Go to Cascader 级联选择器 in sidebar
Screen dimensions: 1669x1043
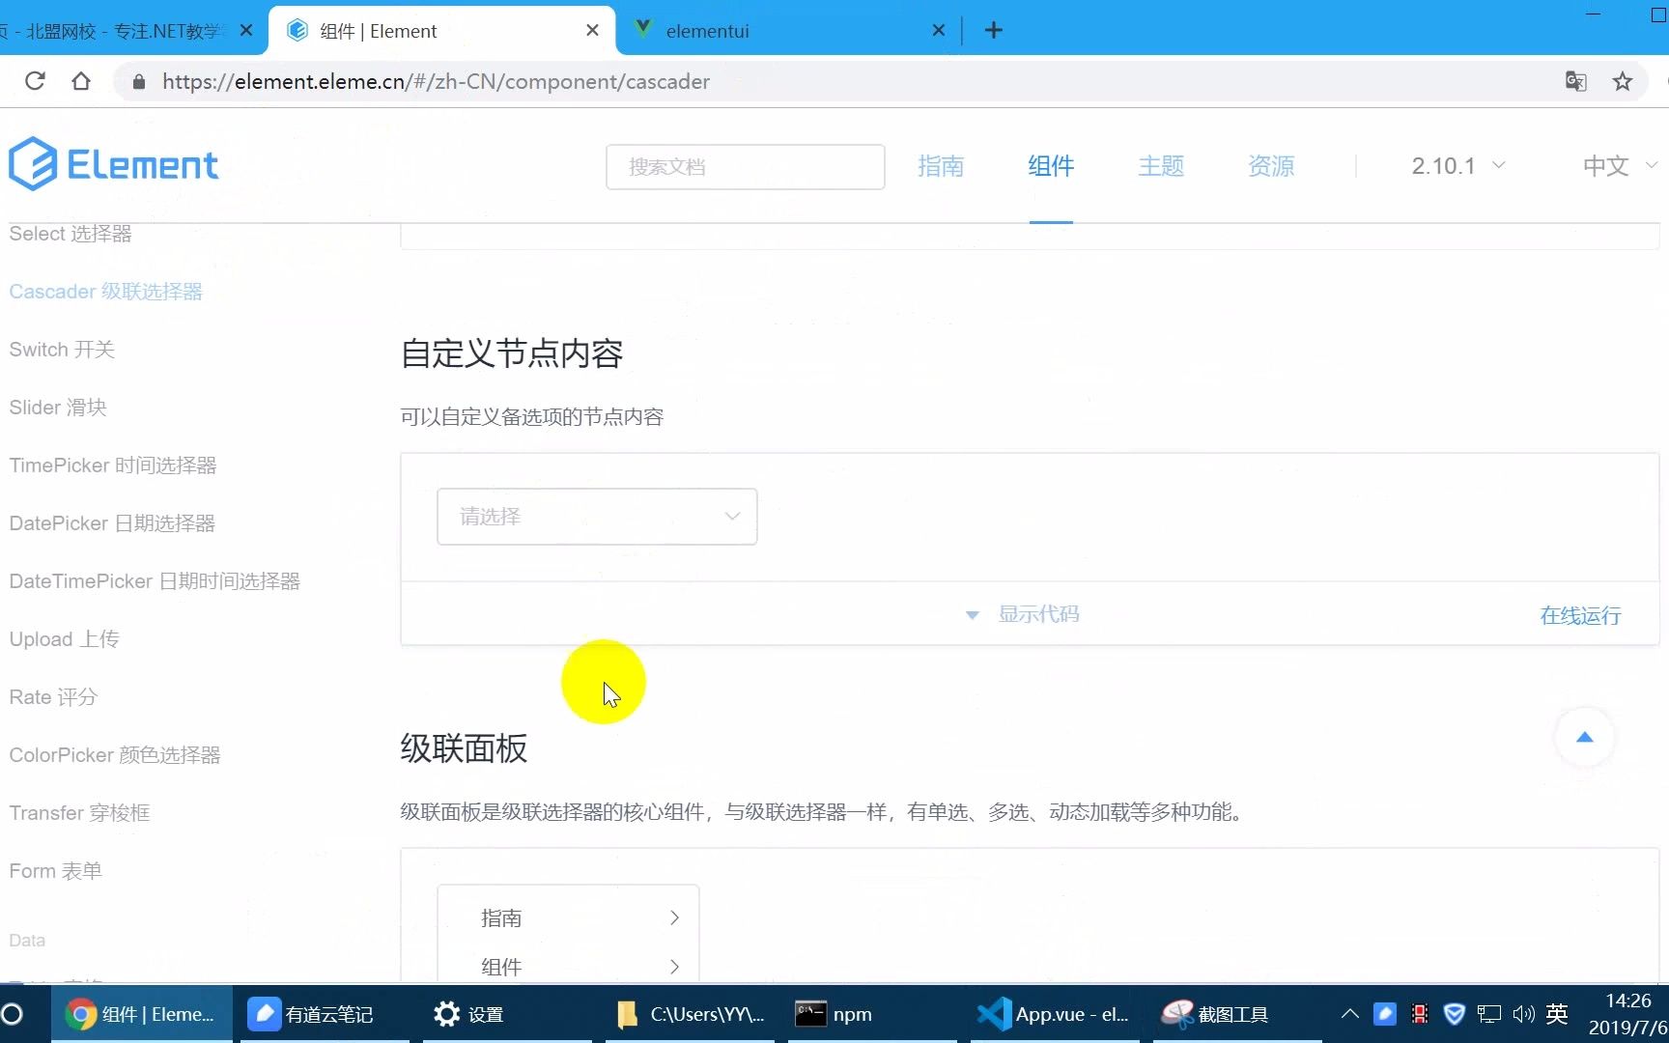pyautogui.click(x=106, y=292)
